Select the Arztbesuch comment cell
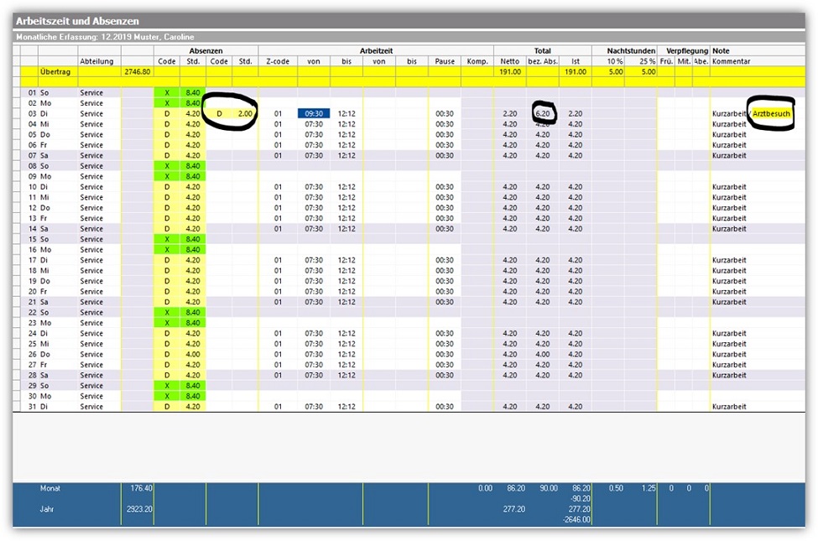Viewport: 818px width, 541px height. [771, 113]
